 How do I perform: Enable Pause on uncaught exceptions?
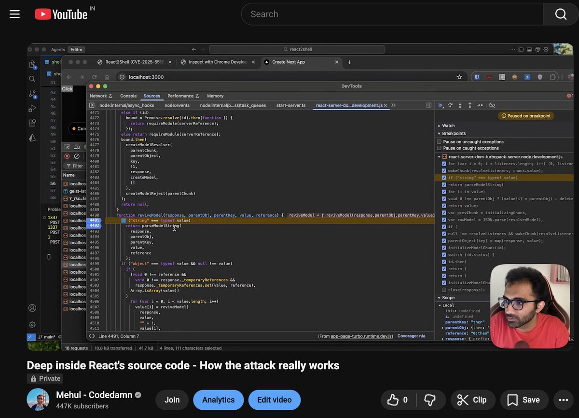tap(439, 142)
